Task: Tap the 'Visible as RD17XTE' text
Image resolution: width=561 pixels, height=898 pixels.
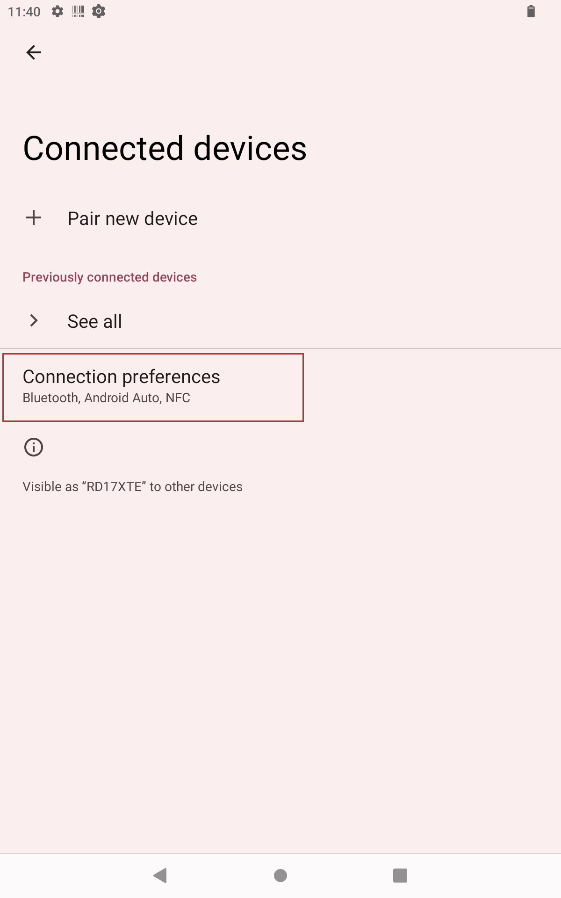Action: pyautogui.click(x=133, y=487)
